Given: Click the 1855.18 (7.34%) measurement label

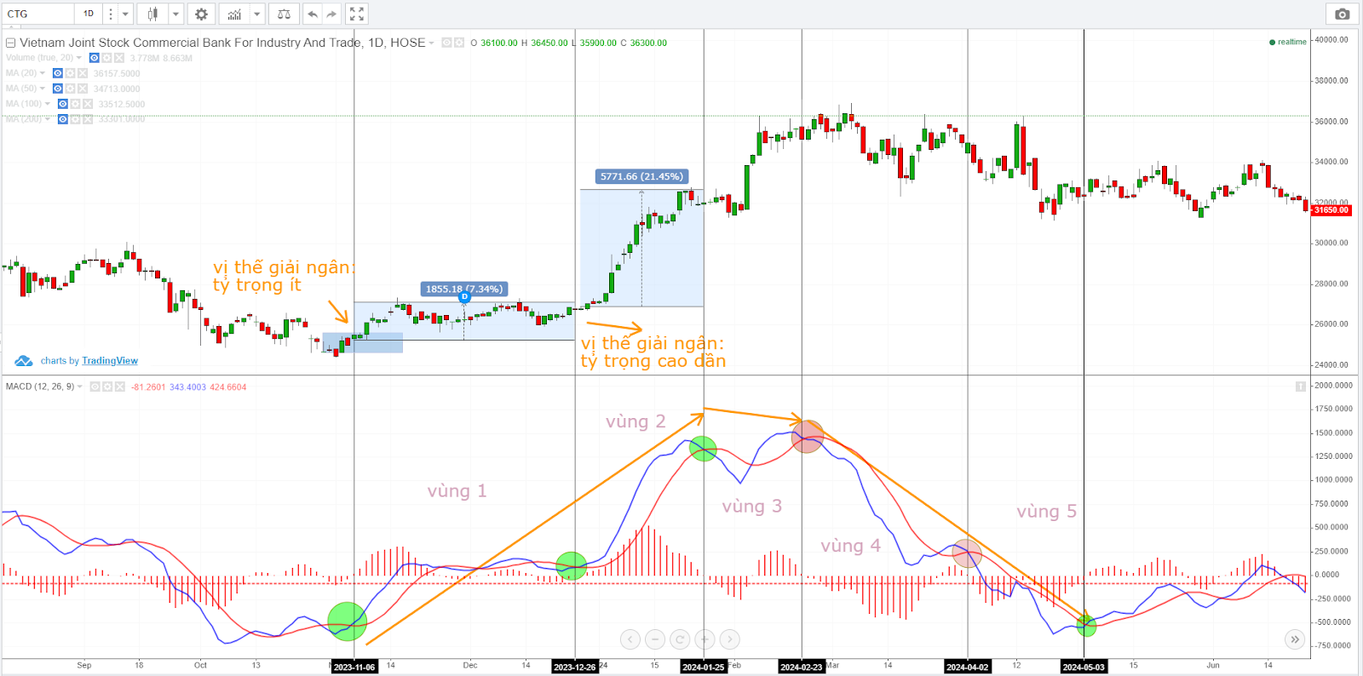Looking at the screenshot, I should 464,289.
